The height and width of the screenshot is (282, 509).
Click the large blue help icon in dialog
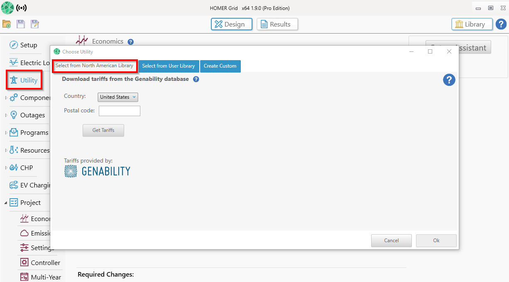pyautogui.click(x=449, y=80)
